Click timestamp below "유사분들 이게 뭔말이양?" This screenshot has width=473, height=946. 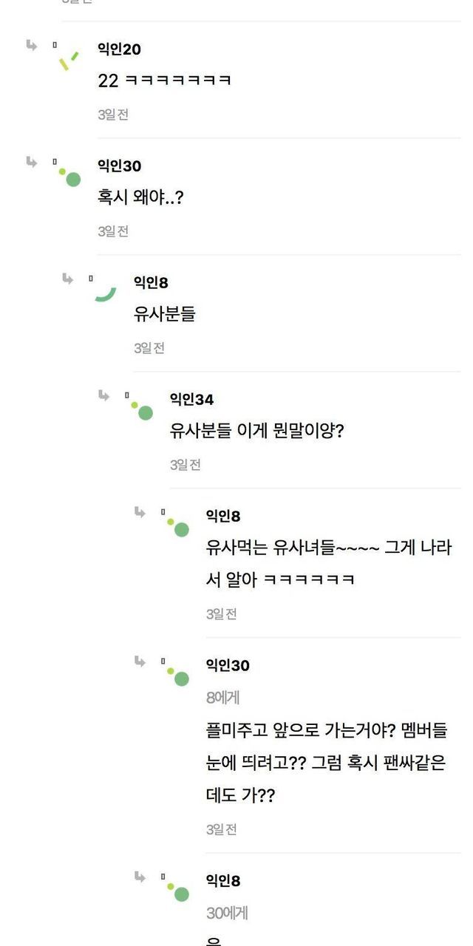coord(186,465)
